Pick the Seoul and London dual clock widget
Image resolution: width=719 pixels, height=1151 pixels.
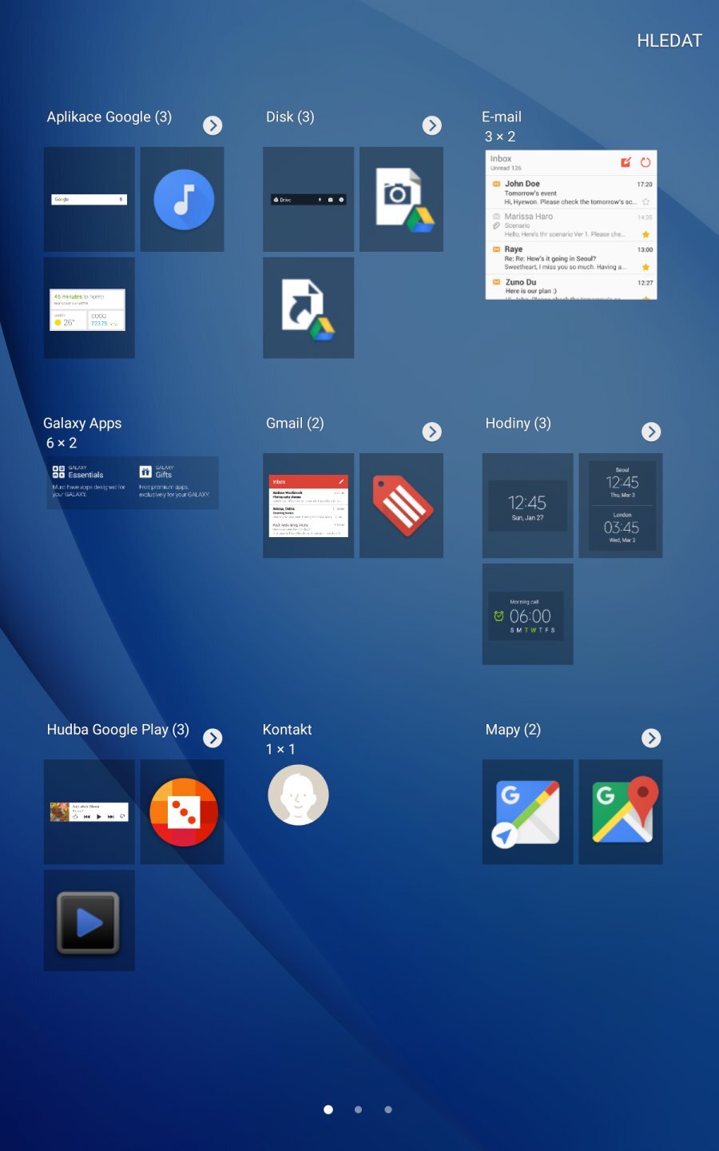620,505
